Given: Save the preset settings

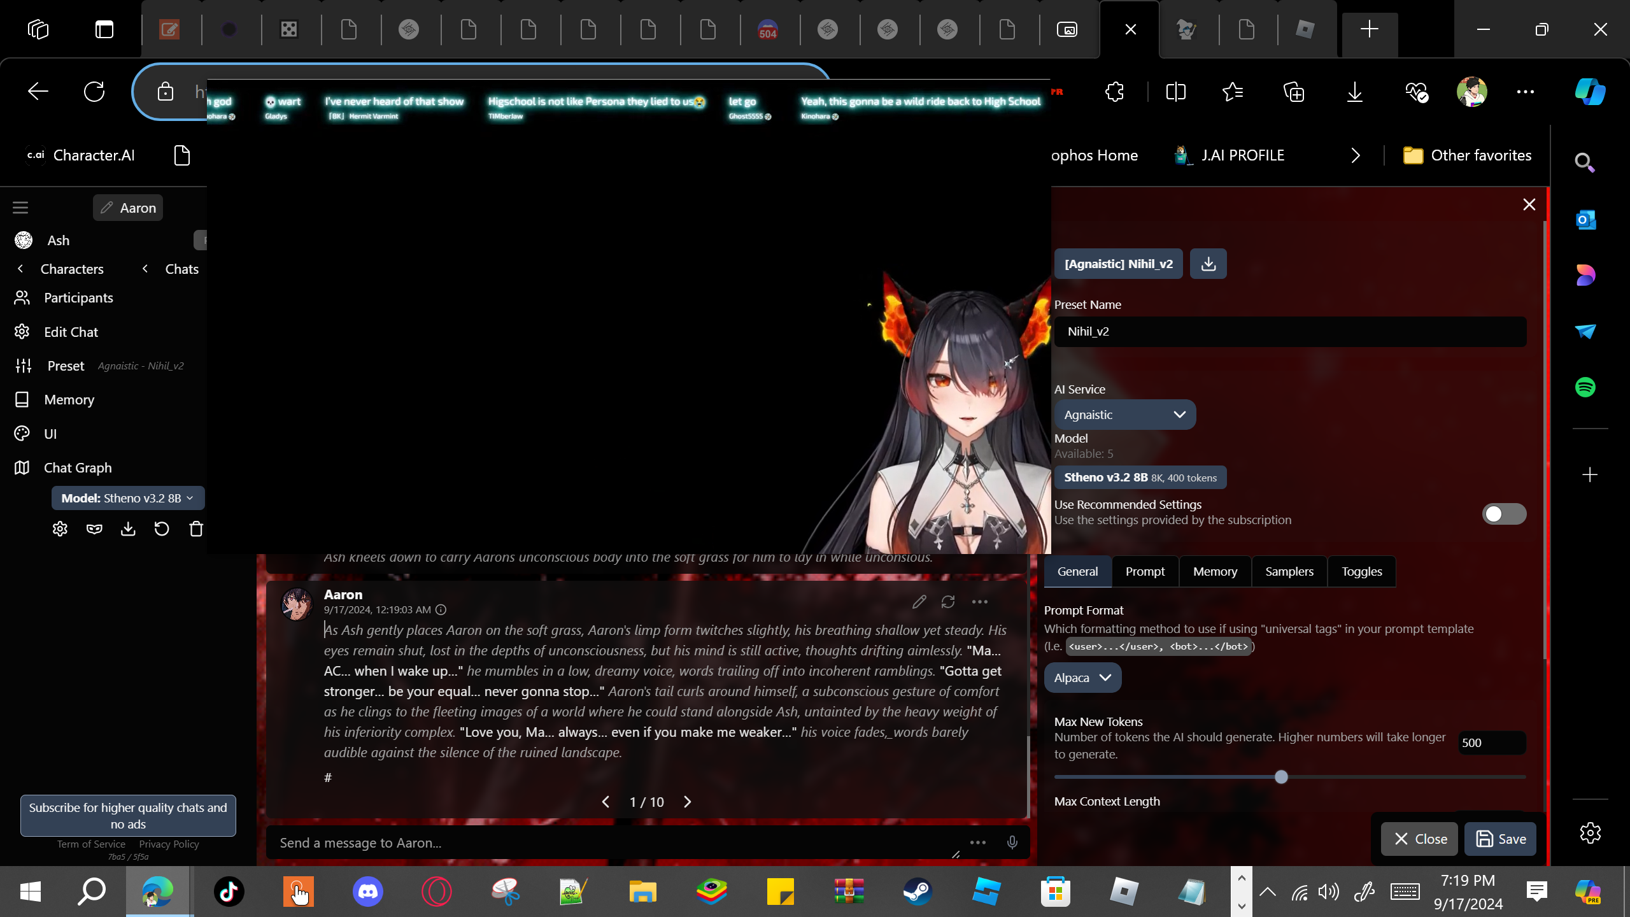Looking at the screenshot, I should click(1500, 839).
